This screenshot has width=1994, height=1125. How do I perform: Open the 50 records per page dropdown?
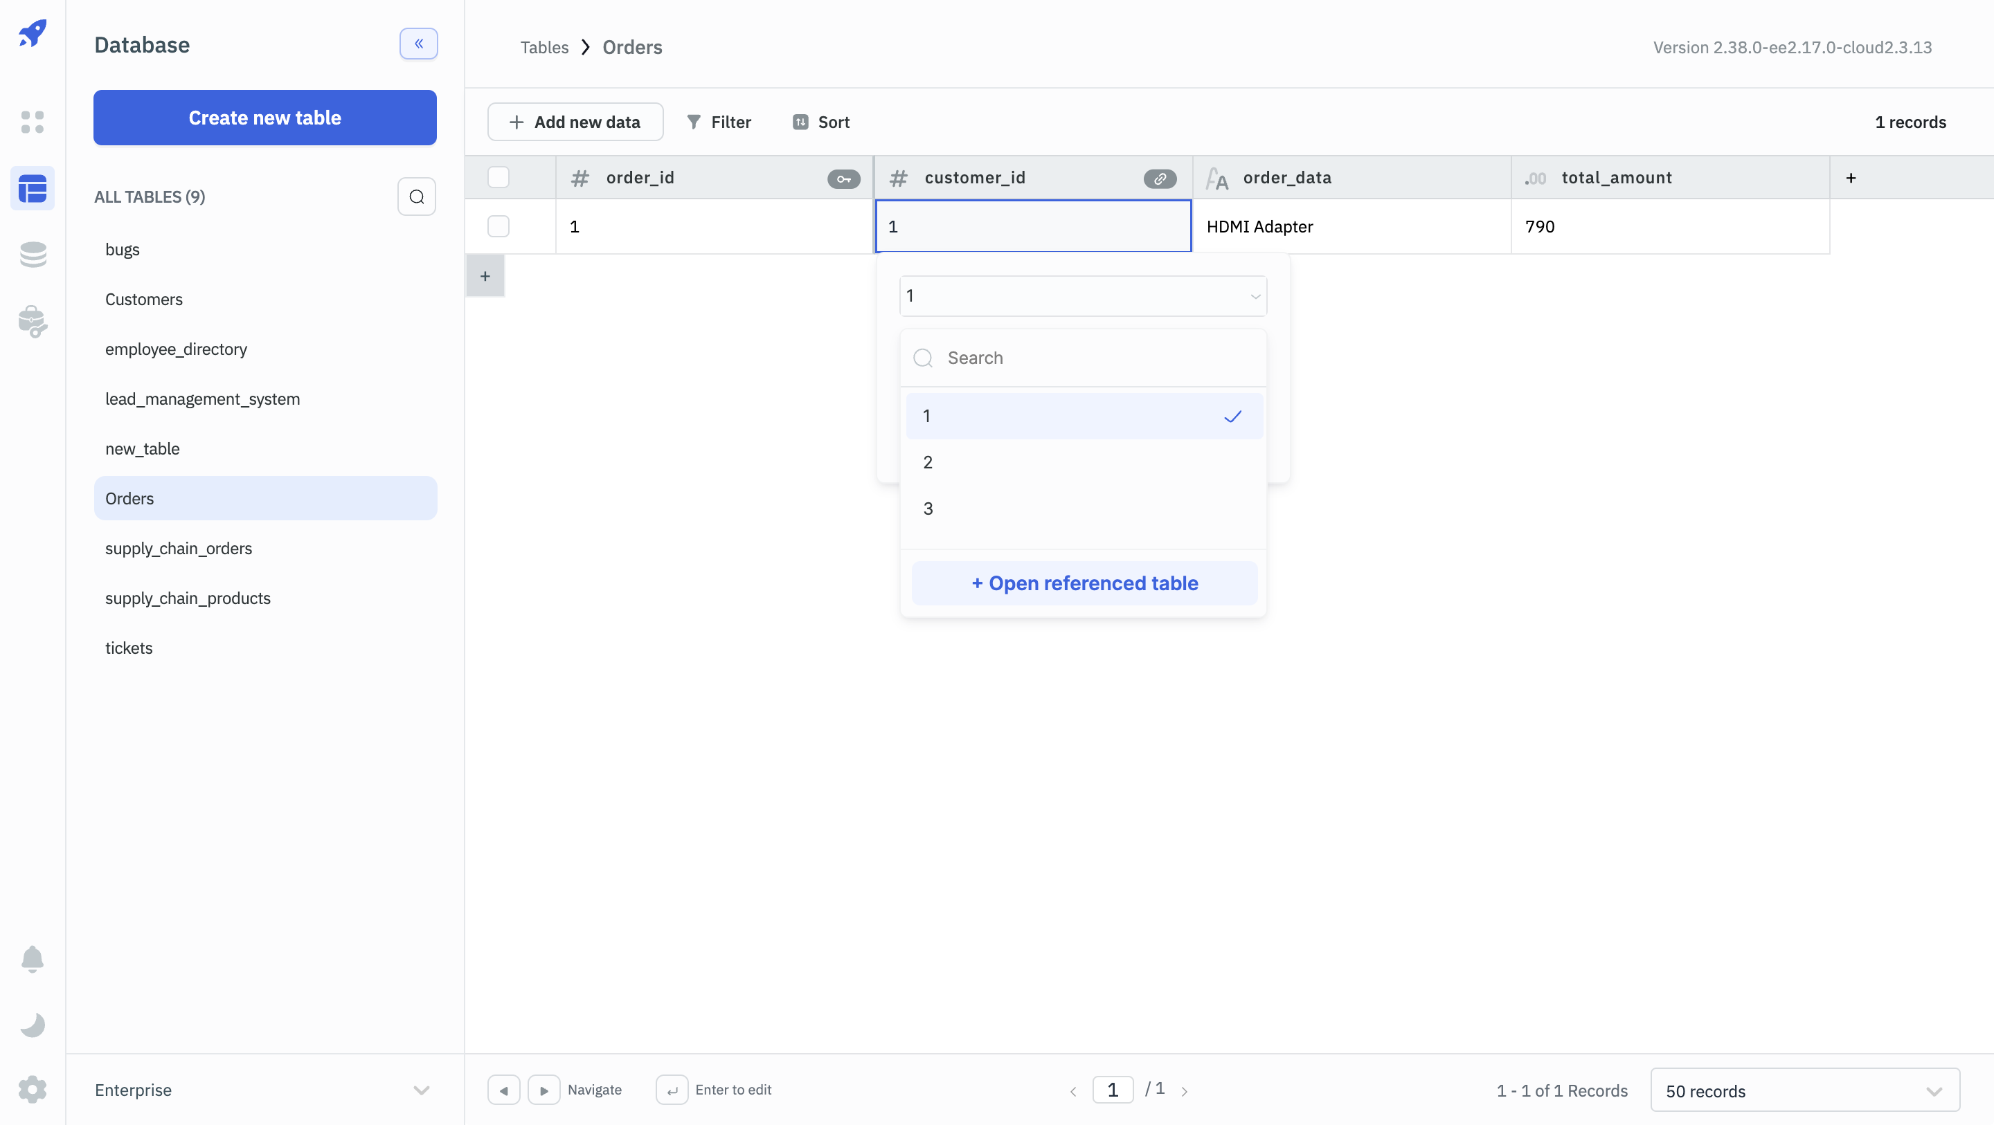tap(1804, 1090)
